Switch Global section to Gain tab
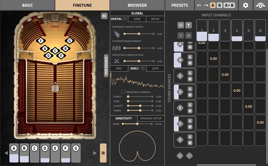The width and height of the screenshot is (268, 166). (137, 19)
